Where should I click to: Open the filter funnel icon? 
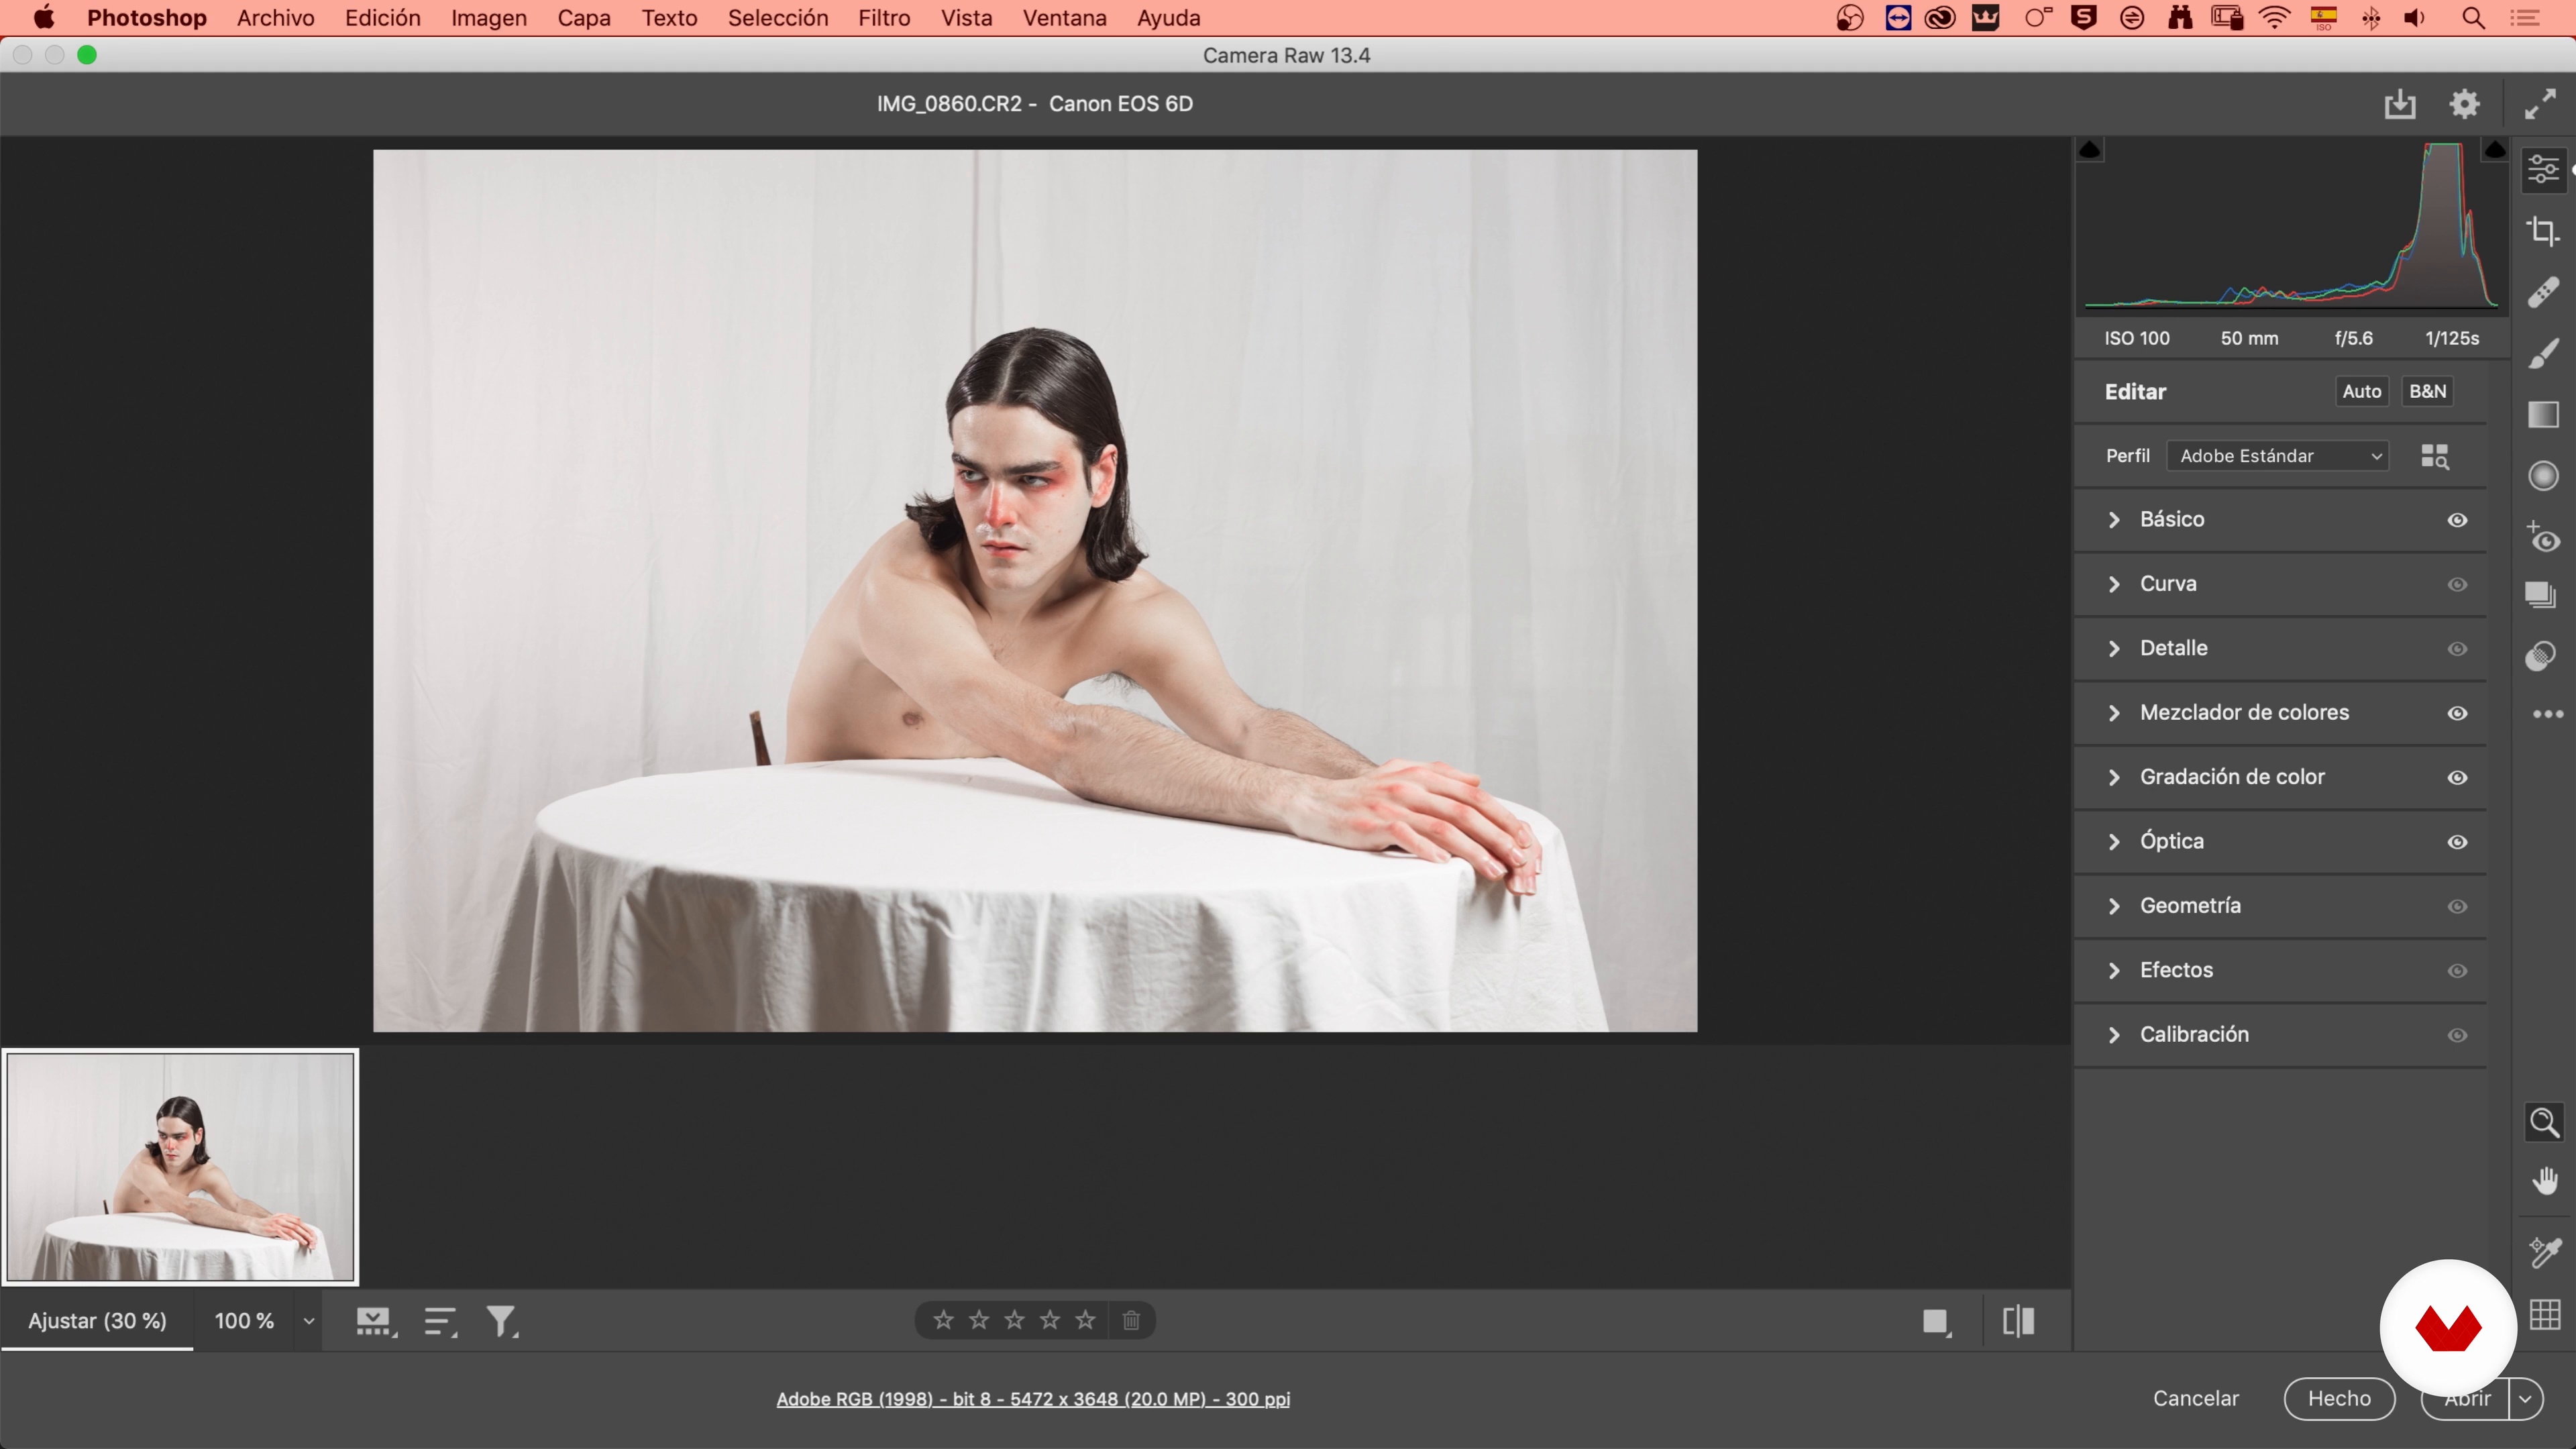(x=502, y=1322)
